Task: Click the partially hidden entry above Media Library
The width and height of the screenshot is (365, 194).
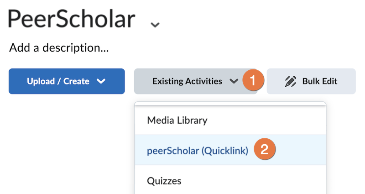Action: pyautogui.click(x=230, y=105)
